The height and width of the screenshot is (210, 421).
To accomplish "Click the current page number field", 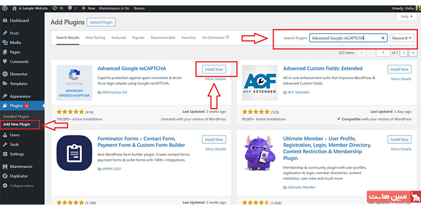I will pyautogui.click(x=383, y=53).
